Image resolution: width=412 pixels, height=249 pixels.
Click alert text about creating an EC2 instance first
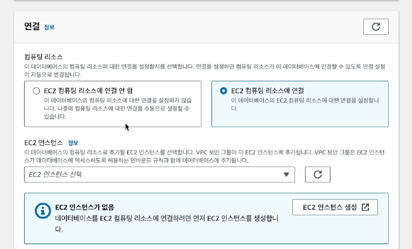[167, 223]
